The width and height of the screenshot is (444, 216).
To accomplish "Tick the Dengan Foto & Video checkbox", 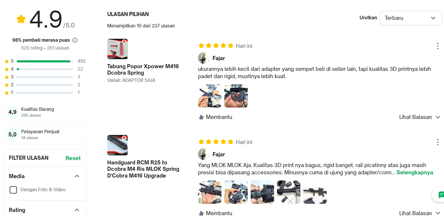I will point(13,190).
